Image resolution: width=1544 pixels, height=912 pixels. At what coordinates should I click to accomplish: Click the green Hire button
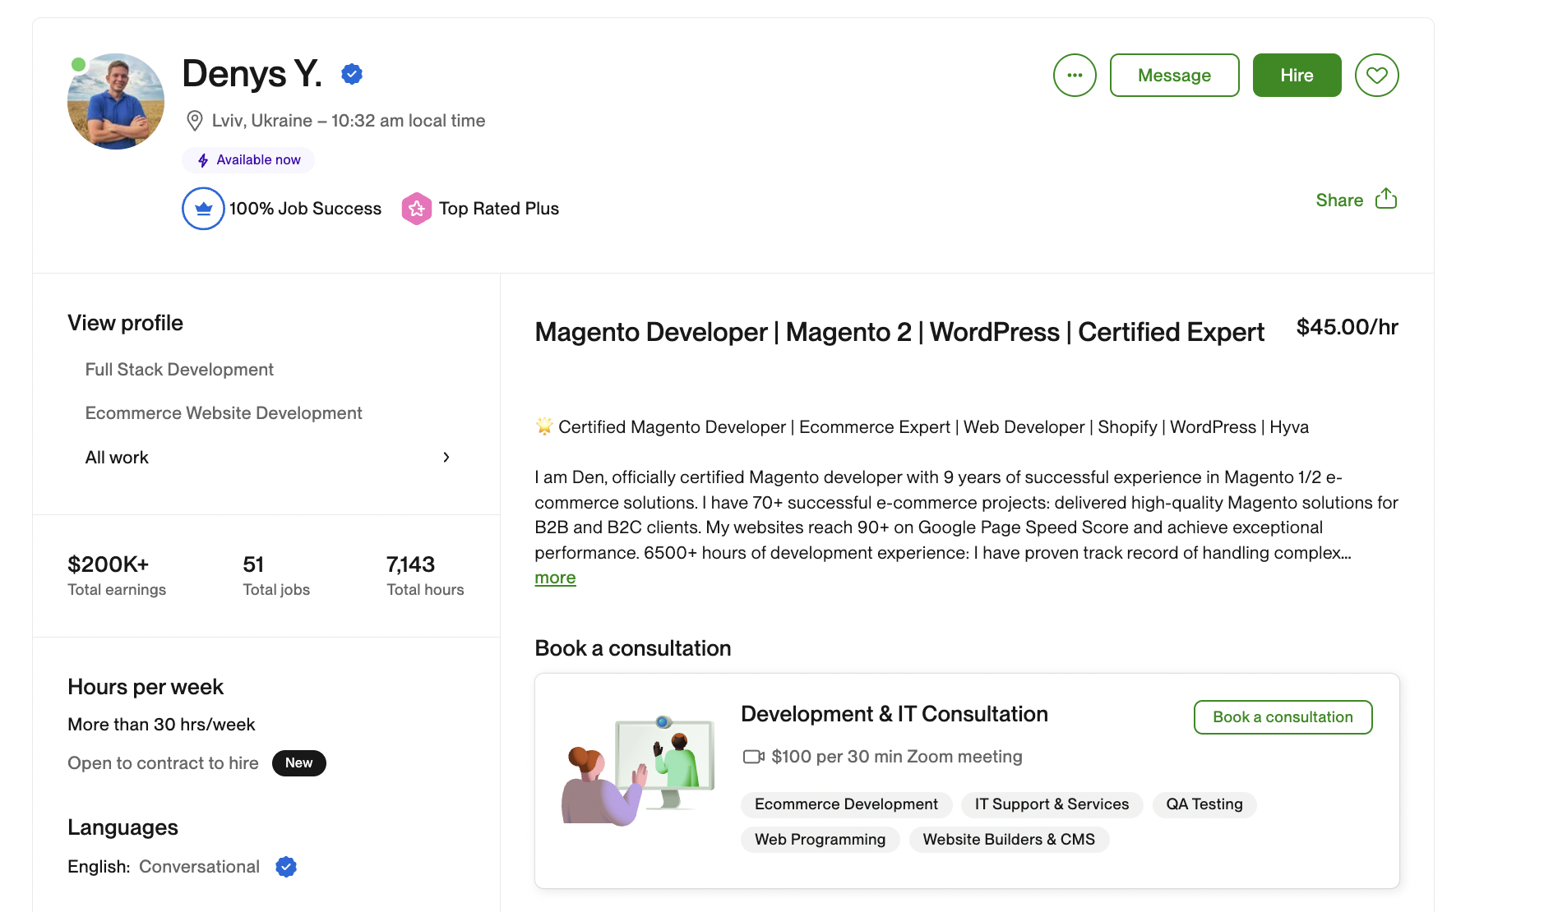click(x=1297, y=76)
